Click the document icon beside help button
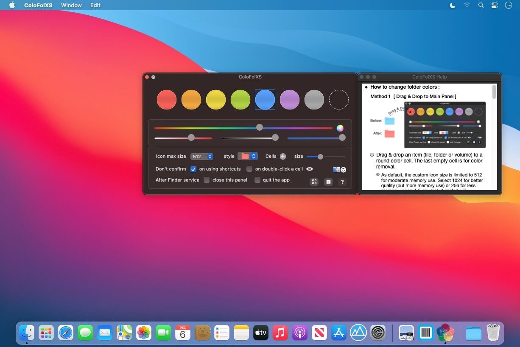520x347 pixels. click(x=328, y=182)
